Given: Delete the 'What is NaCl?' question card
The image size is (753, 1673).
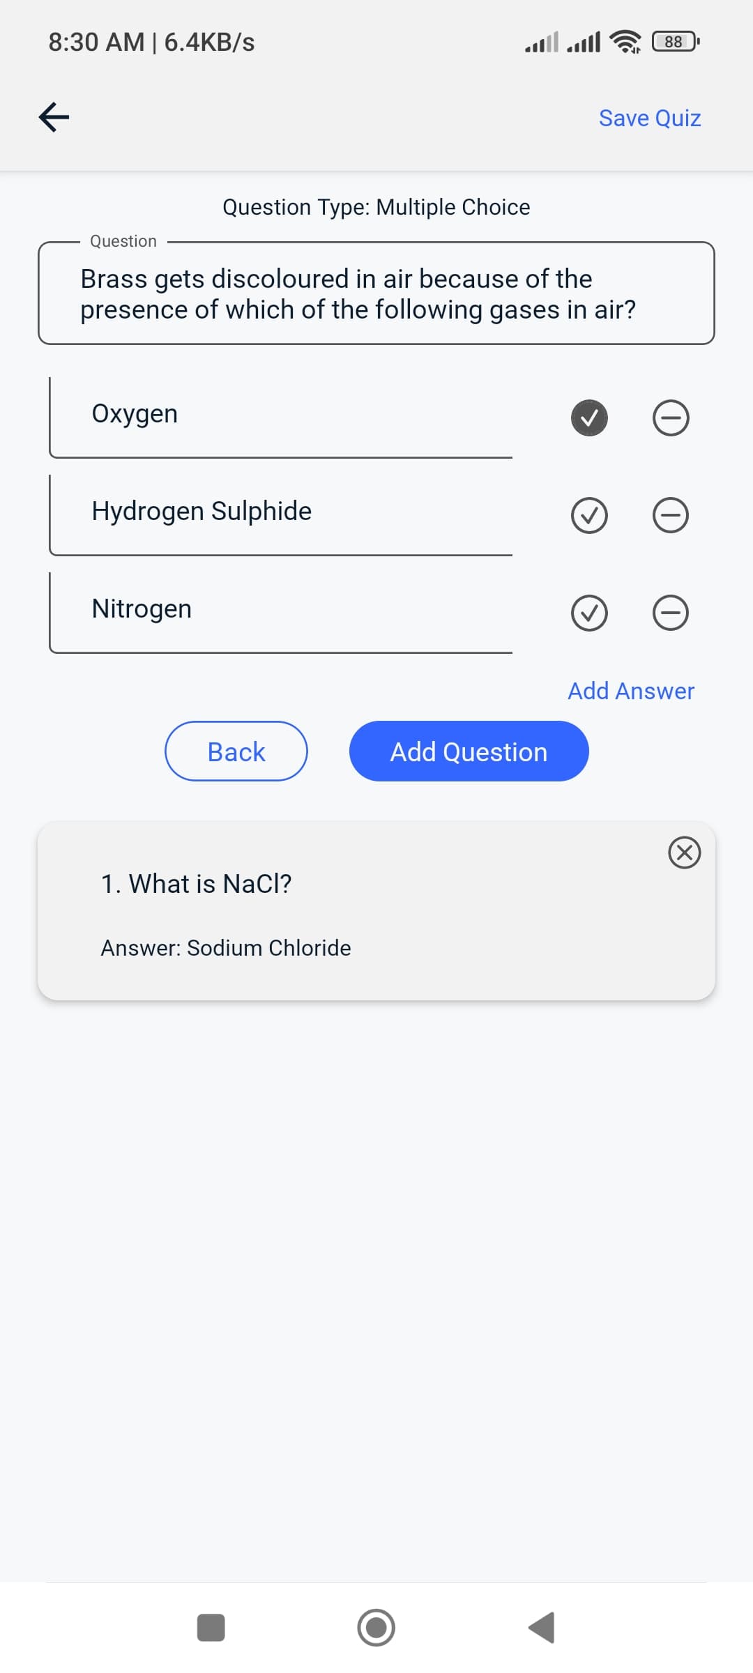Looking at the screenshot, I should click(x=684, y=852).
